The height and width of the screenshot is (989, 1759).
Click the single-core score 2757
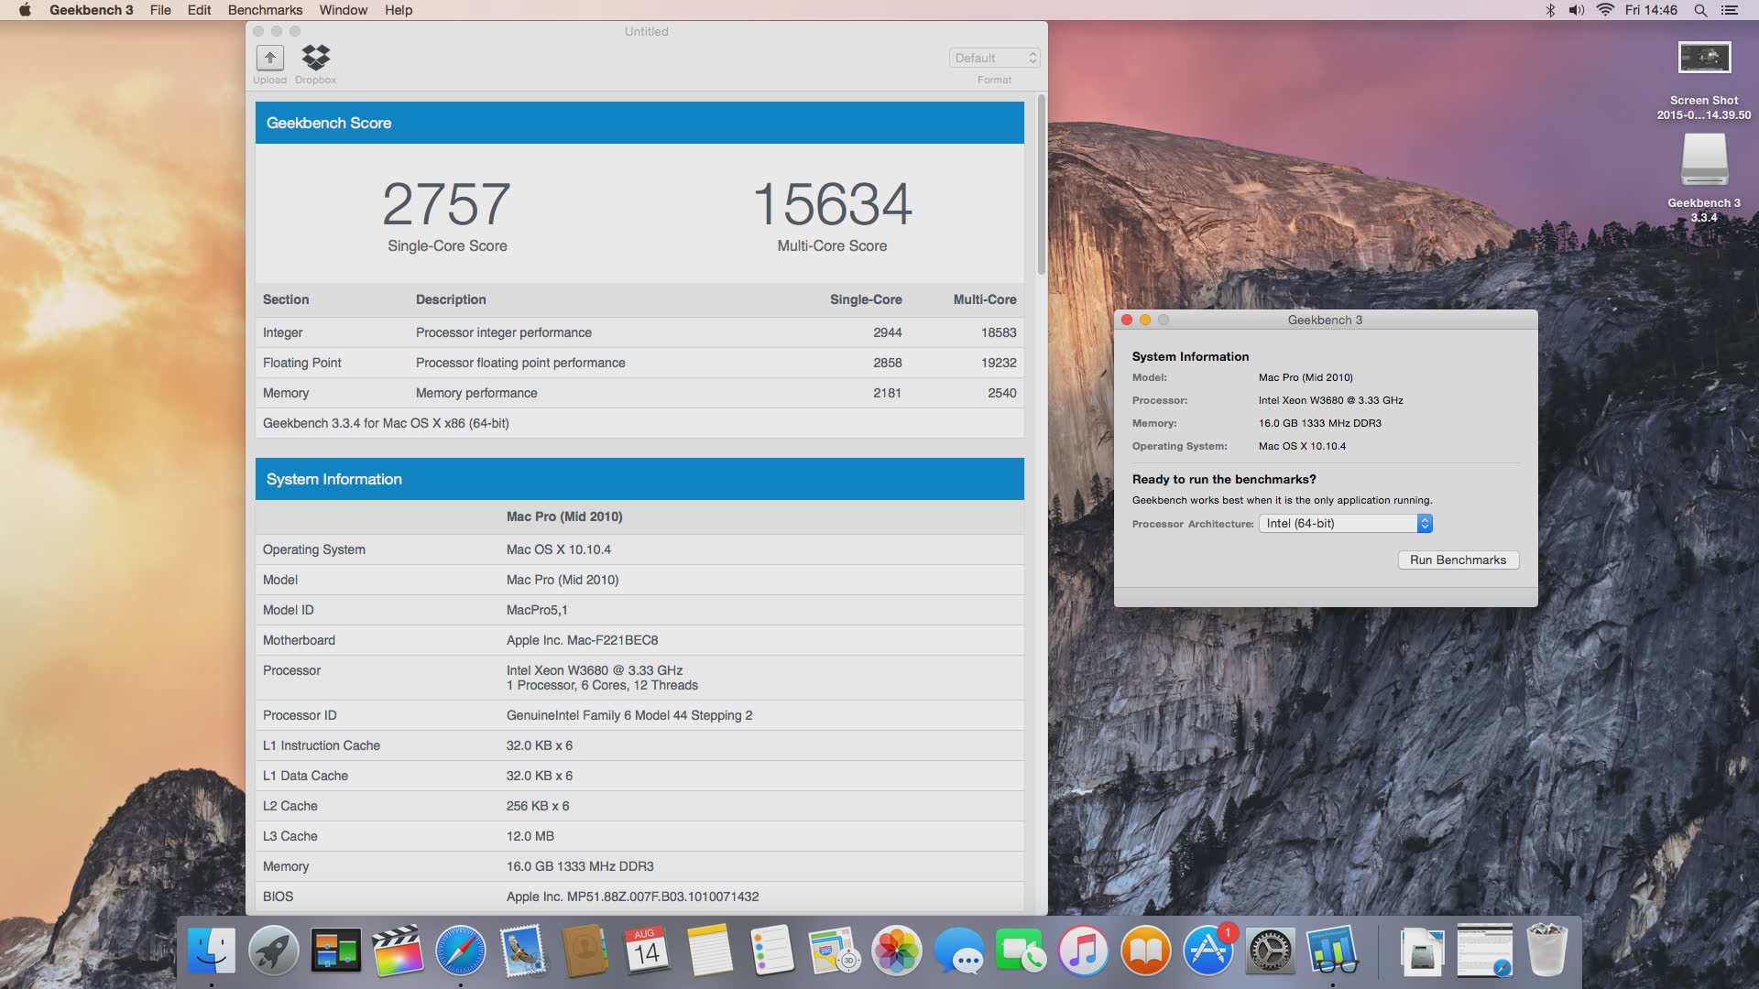click(446, 203)
